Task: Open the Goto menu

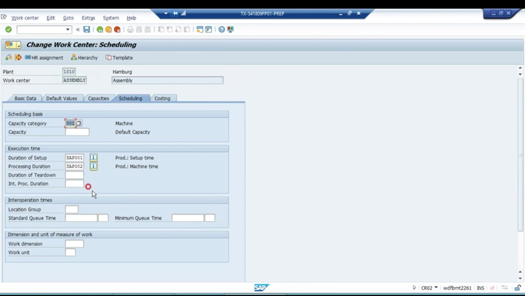Action: coord(68,18)
